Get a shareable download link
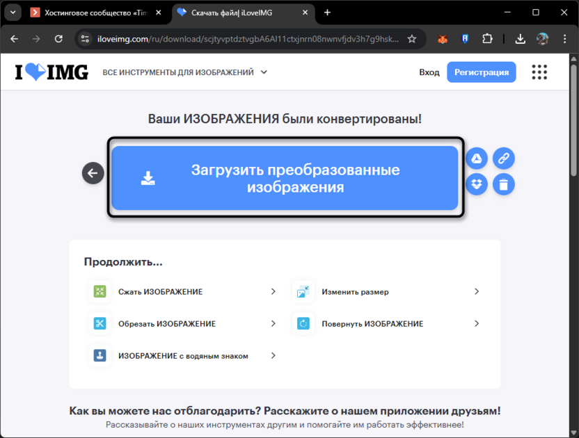Viewport: 579px width, 438px height. coord(504,158)
